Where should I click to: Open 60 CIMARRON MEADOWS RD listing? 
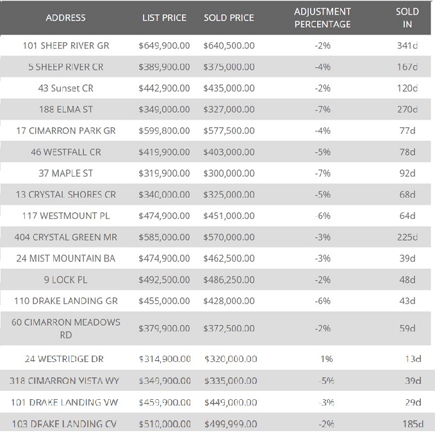[66, 328]
